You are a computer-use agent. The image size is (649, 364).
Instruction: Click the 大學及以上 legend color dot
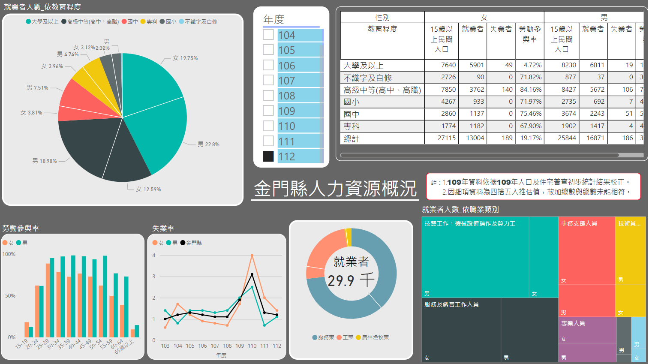(28, 21)
